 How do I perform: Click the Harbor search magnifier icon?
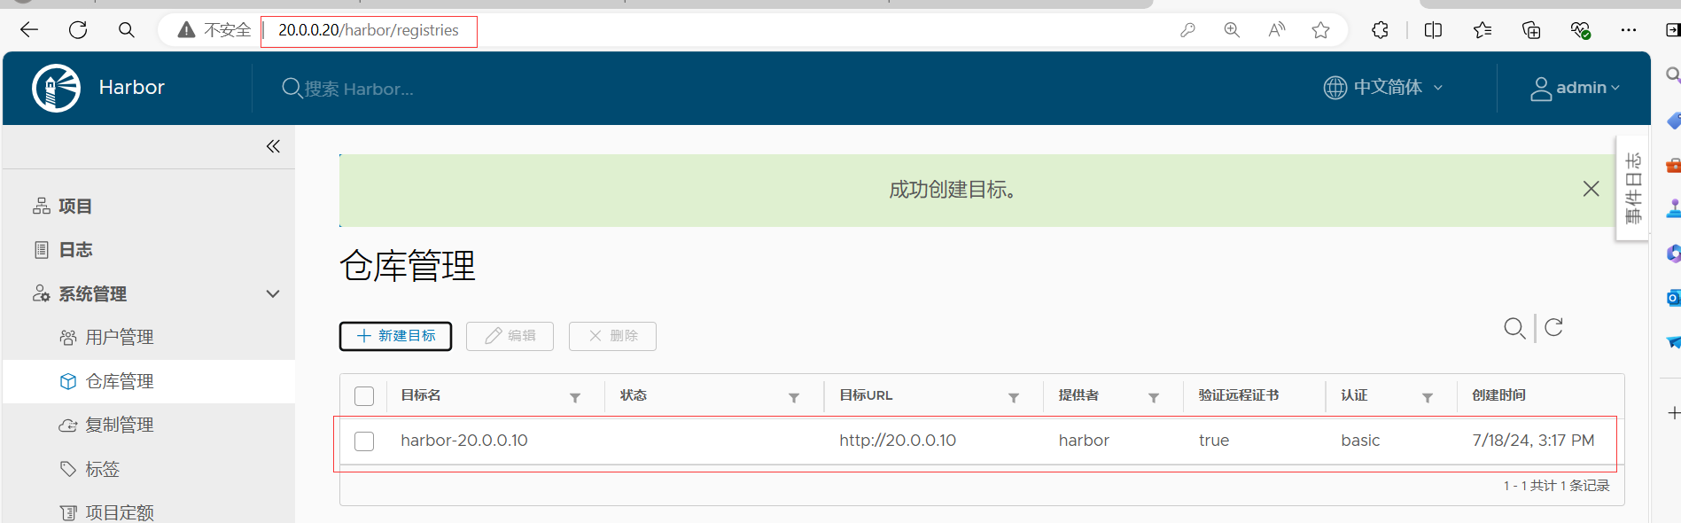(x=292, y=88)
